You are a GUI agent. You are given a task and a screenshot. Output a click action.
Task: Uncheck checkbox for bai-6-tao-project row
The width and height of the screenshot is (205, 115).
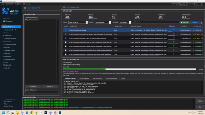click(66, 34)
